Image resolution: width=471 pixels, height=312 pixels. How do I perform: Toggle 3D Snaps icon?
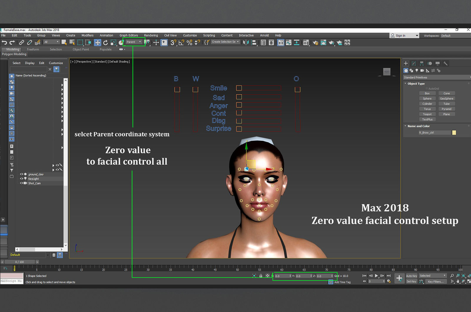coord(173,42)
